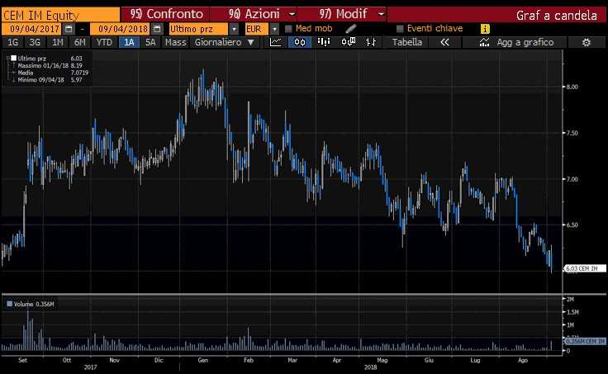Click the pencil edit moving average icon
Image resolution: width=608 pixels, height=374 pixels.
[x=350, y=29]
